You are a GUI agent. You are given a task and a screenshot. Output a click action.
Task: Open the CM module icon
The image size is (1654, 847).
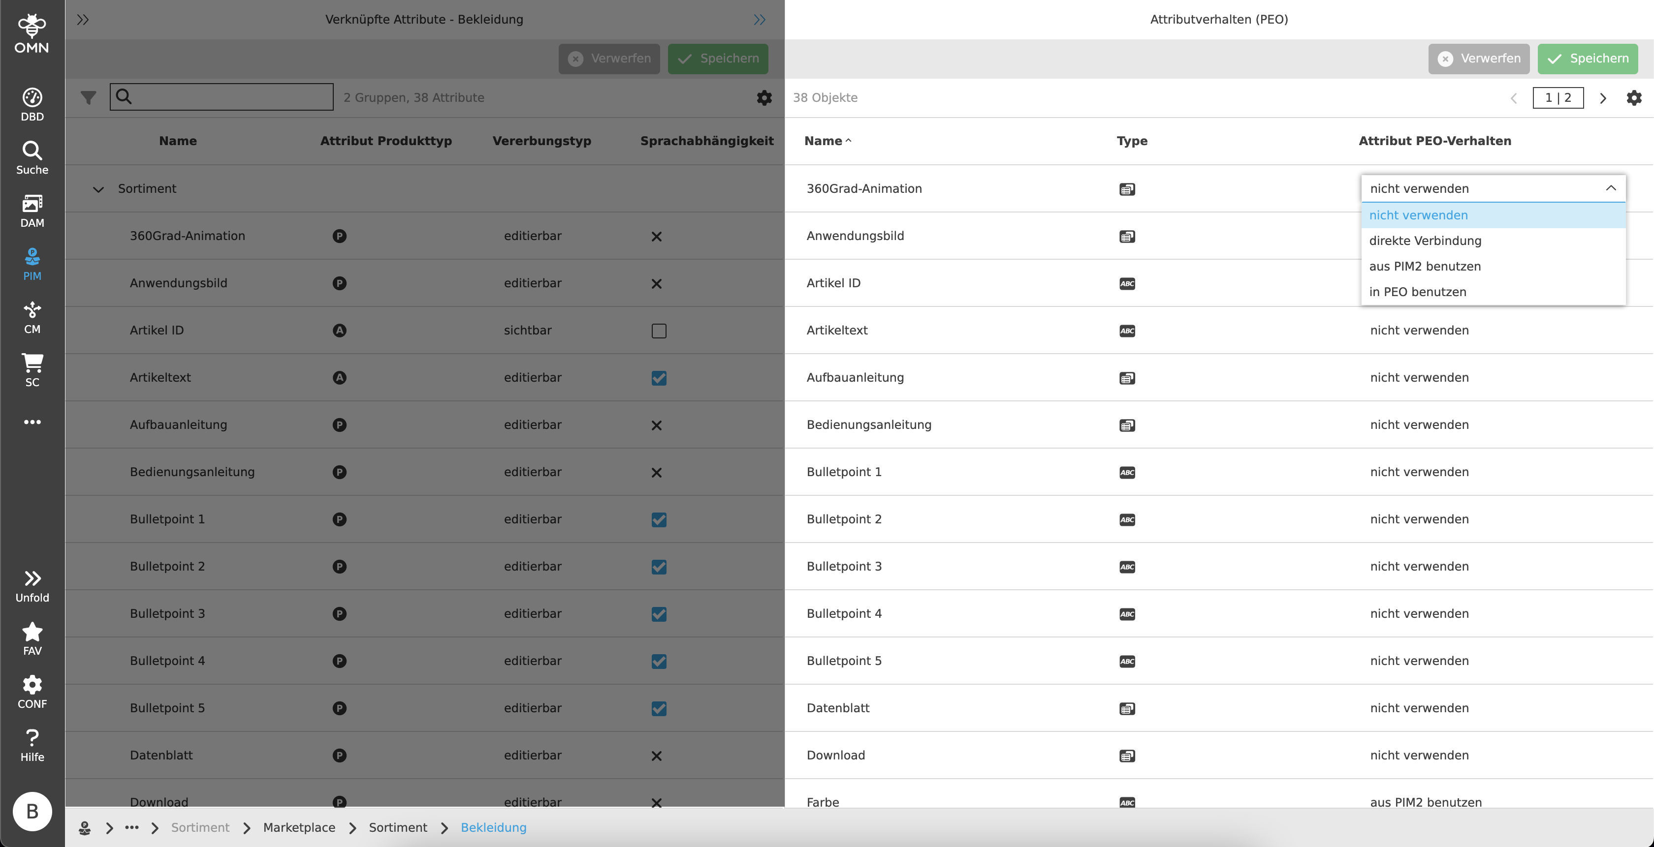point(32,317)
